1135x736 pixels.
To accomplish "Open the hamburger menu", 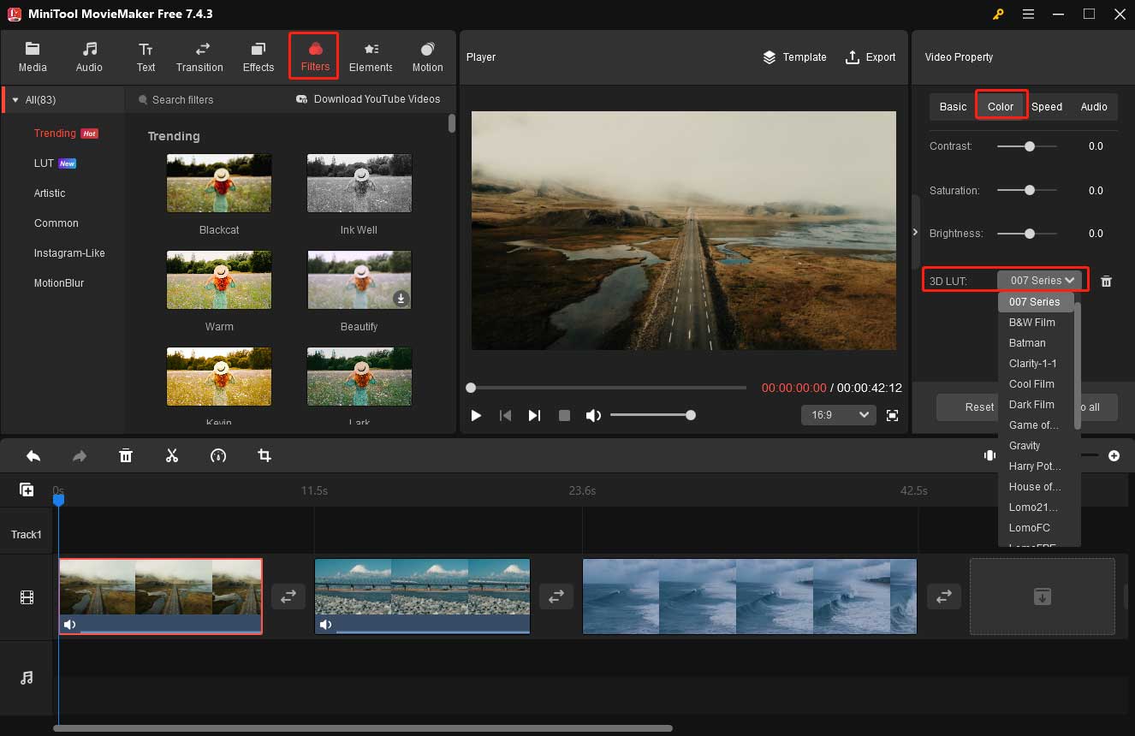I will 1028,15.
